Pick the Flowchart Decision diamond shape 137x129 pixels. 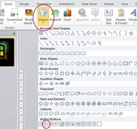pyautogui.click(x=52, y=94)
